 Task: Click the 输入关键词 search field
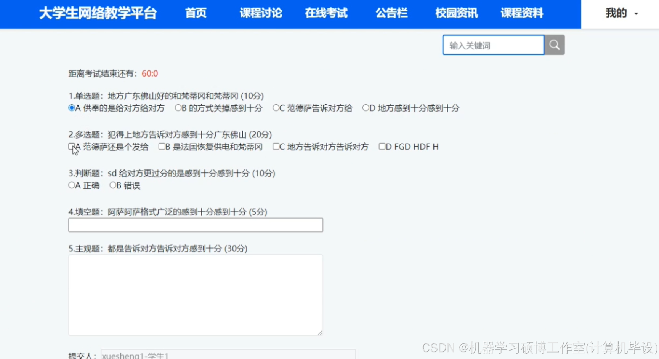click(x=493, y=45)
